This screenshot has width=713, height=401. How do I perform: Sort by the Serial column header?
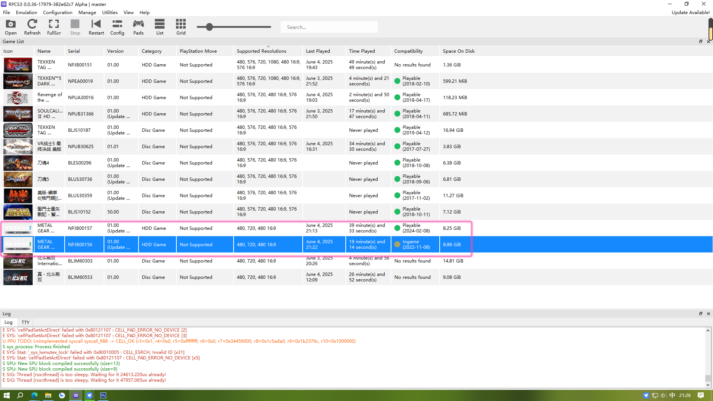point(84,51)
